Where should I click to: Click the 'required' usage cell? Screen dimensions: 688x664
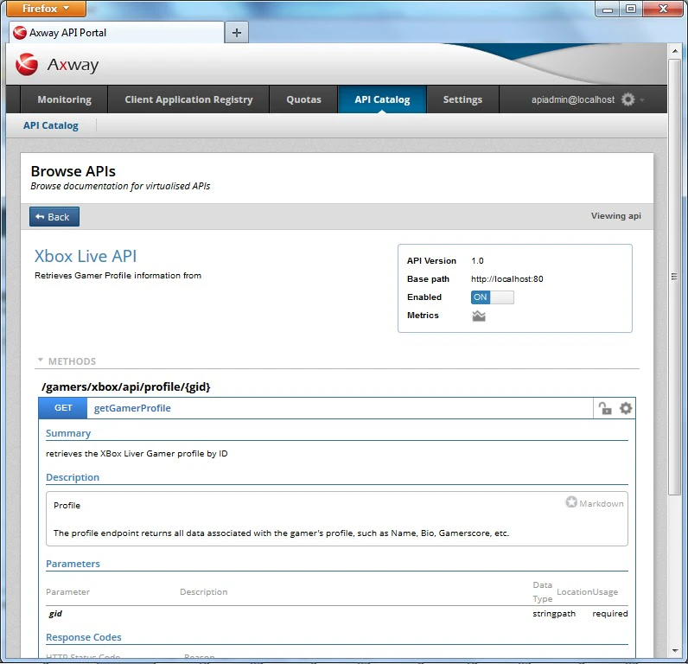tap(610, 614)
